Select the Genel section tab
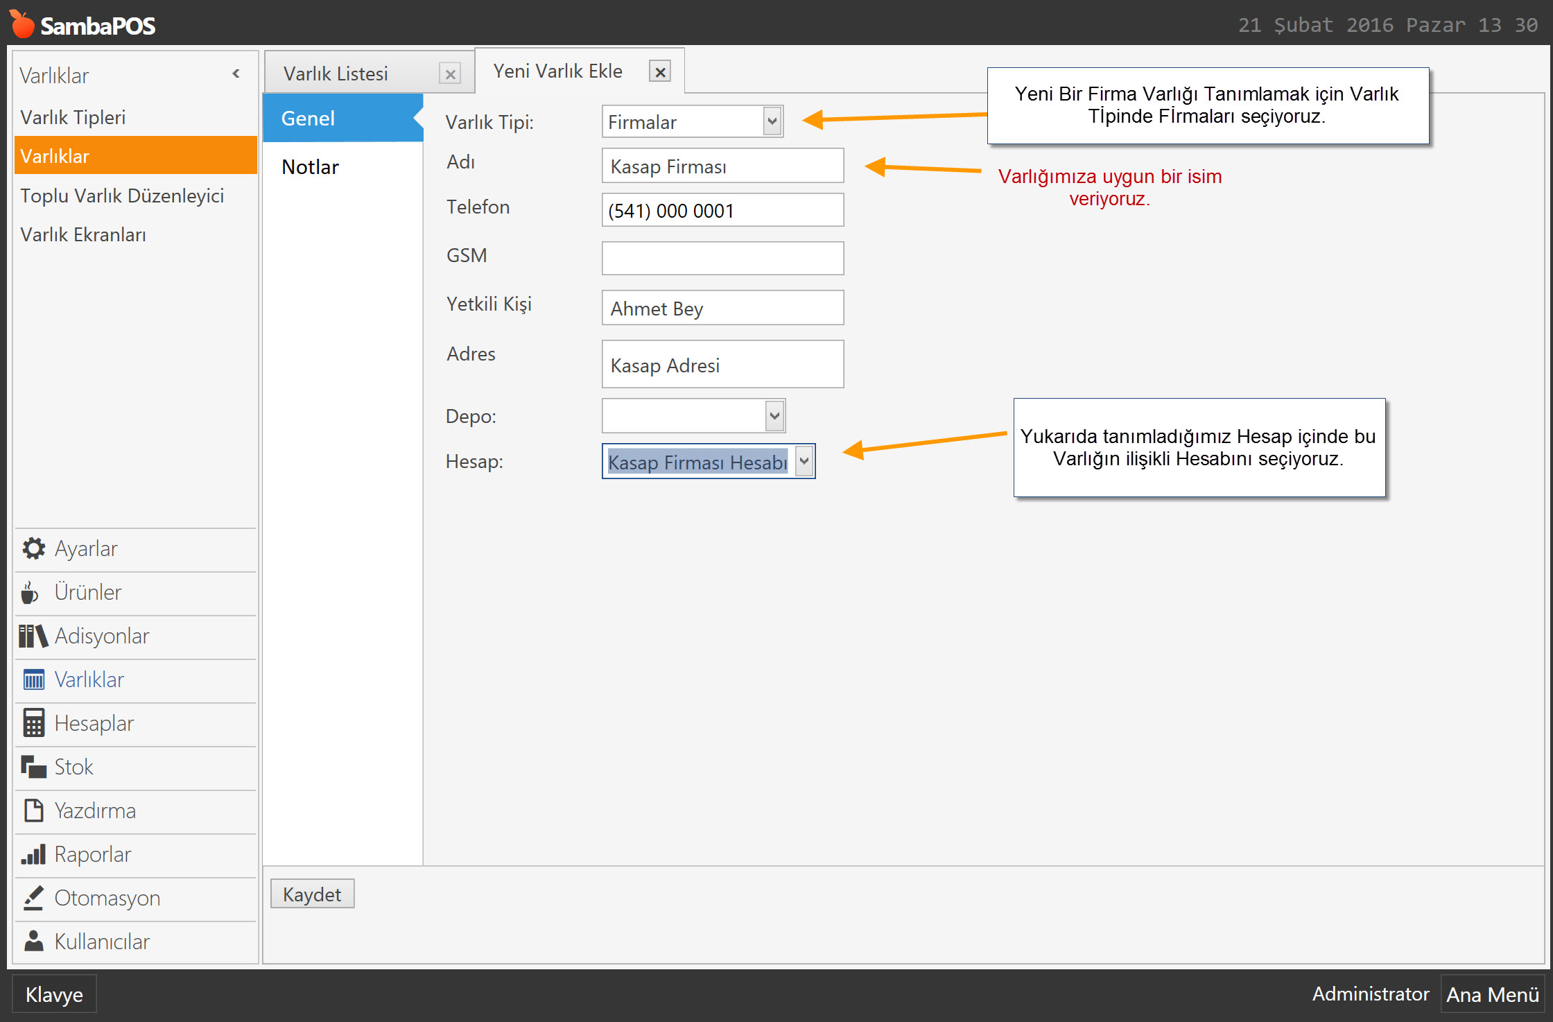 (343, 118)
